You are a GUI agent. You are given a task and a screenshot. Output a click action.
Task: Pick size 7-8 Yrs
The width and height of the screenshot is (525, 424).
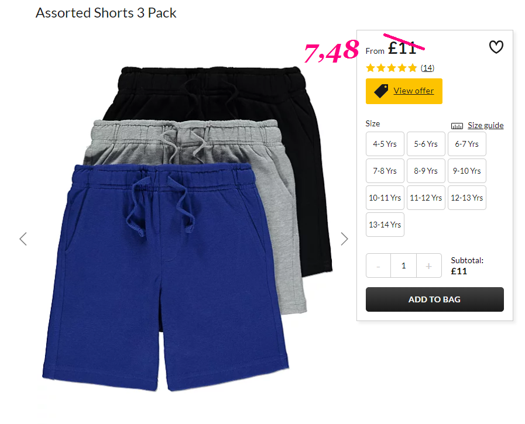(x=385, y=171)
